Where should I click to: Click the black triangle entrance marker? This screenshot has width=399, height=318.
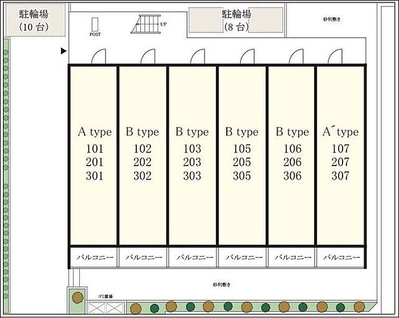coord(63,52)
